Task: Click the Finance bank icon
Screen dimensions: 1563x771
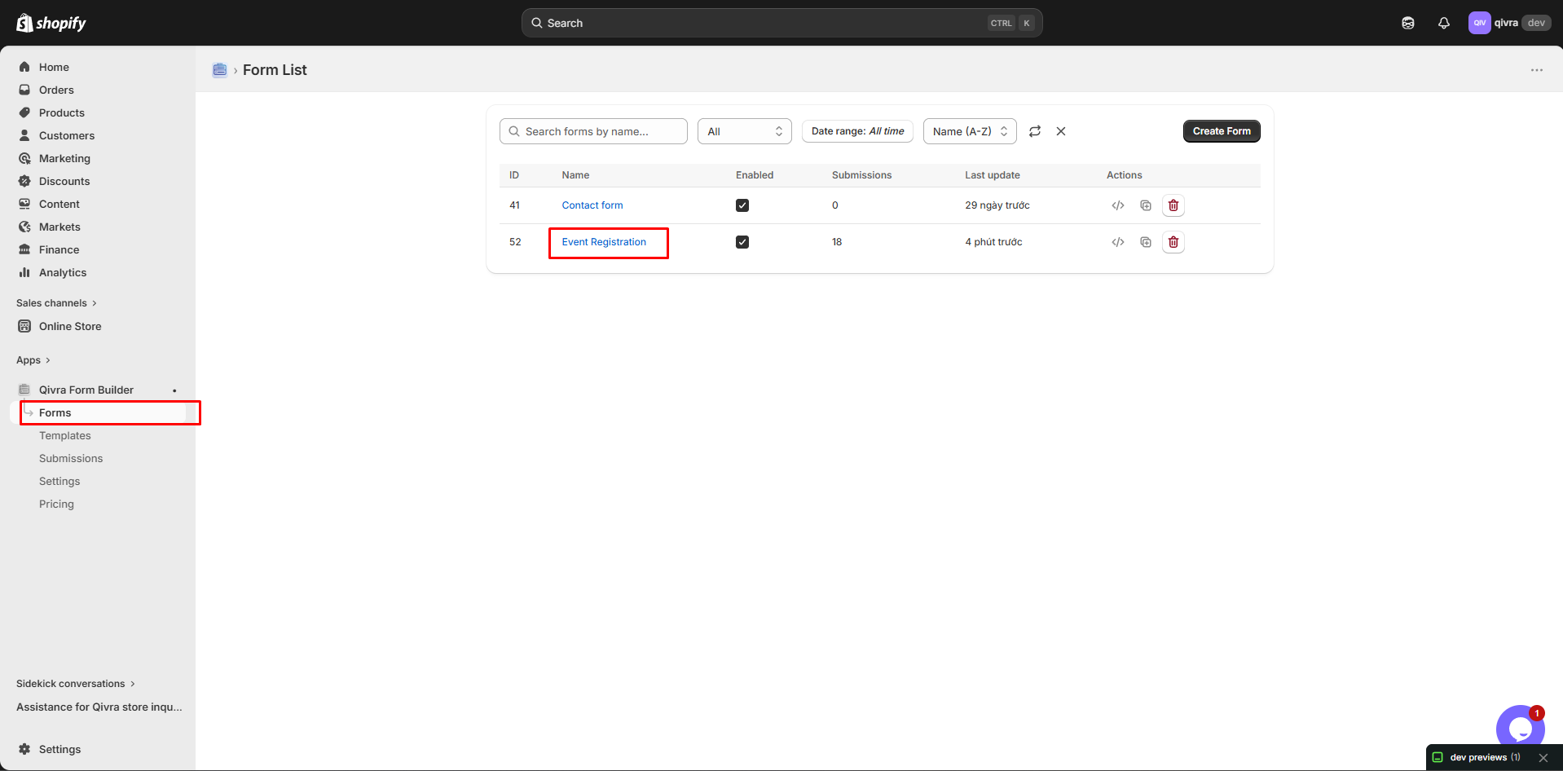Action: point(24,249)
